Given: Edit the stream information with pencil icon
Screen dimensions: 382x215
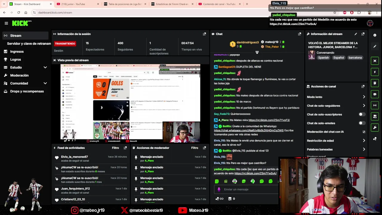Looking at the screenshot, I should coord(356,34).
